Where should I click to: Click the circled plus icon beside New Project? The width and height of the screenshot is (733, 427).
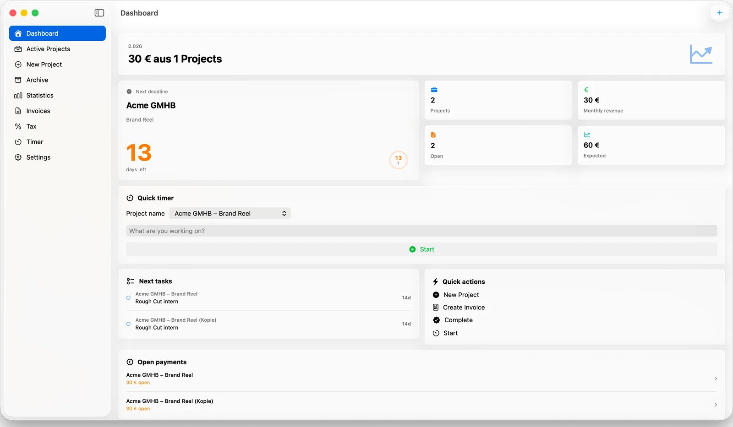pos(18,65)
